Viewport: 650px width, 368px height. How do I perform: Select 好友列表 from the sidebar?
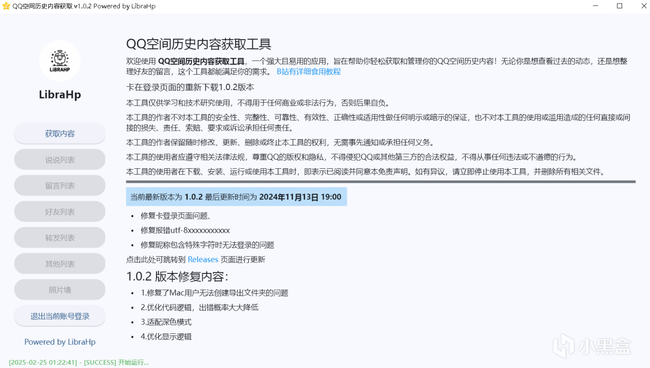pyautogui.click(x=60, y=211)
